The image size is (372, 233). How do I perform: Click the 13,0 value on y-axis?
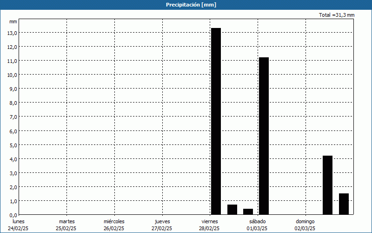[12, 33]
